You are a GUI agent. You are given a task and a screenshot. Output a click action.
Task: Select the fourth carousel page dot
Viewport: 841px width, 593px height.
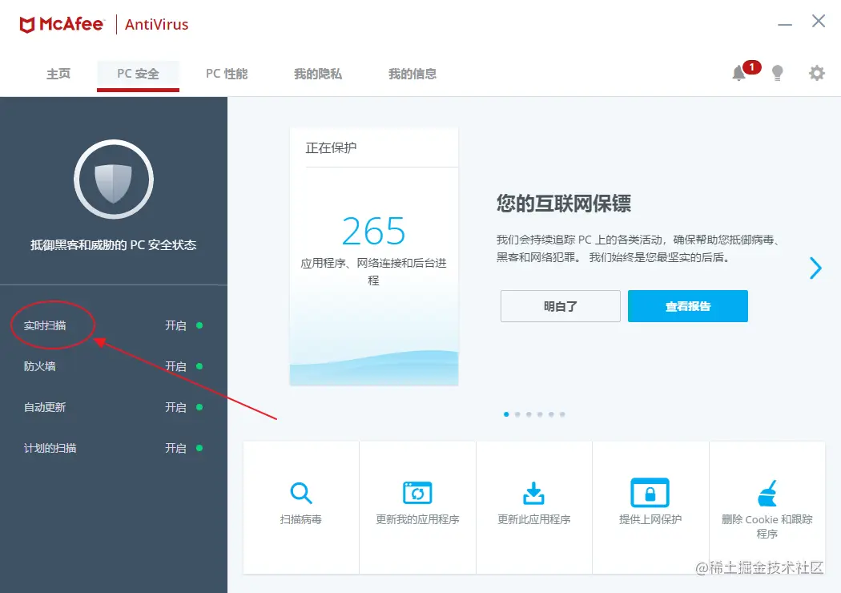(540, 414)
